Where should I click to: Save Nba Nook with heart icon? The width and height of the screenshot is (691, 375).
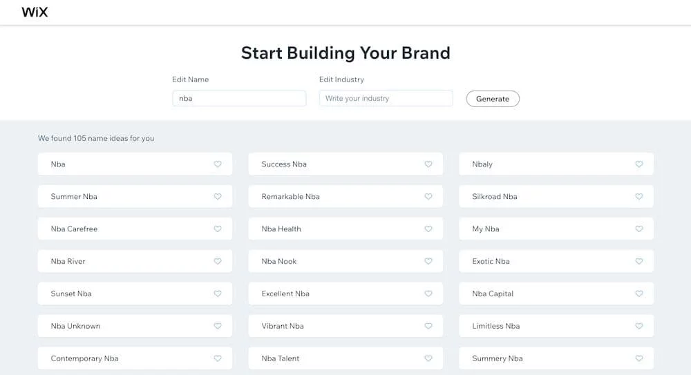coord(428,261)
